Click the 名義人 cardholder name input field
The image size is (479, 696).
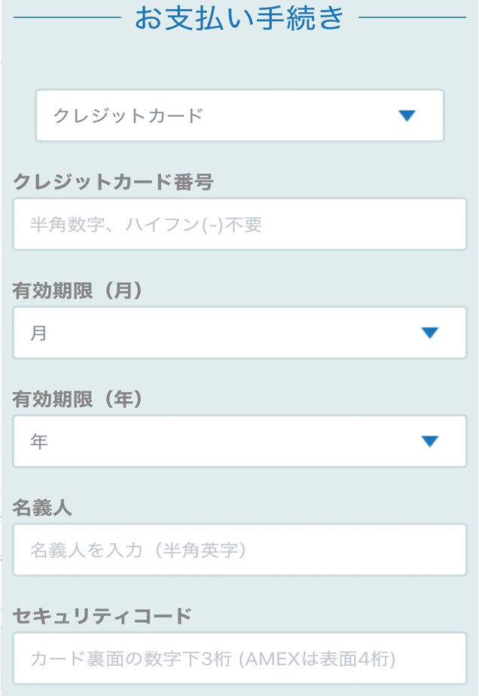pos(239,550)
